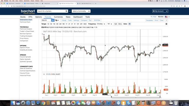
Task: Open Technical Chart sidebar link
Action: point(25,22)
